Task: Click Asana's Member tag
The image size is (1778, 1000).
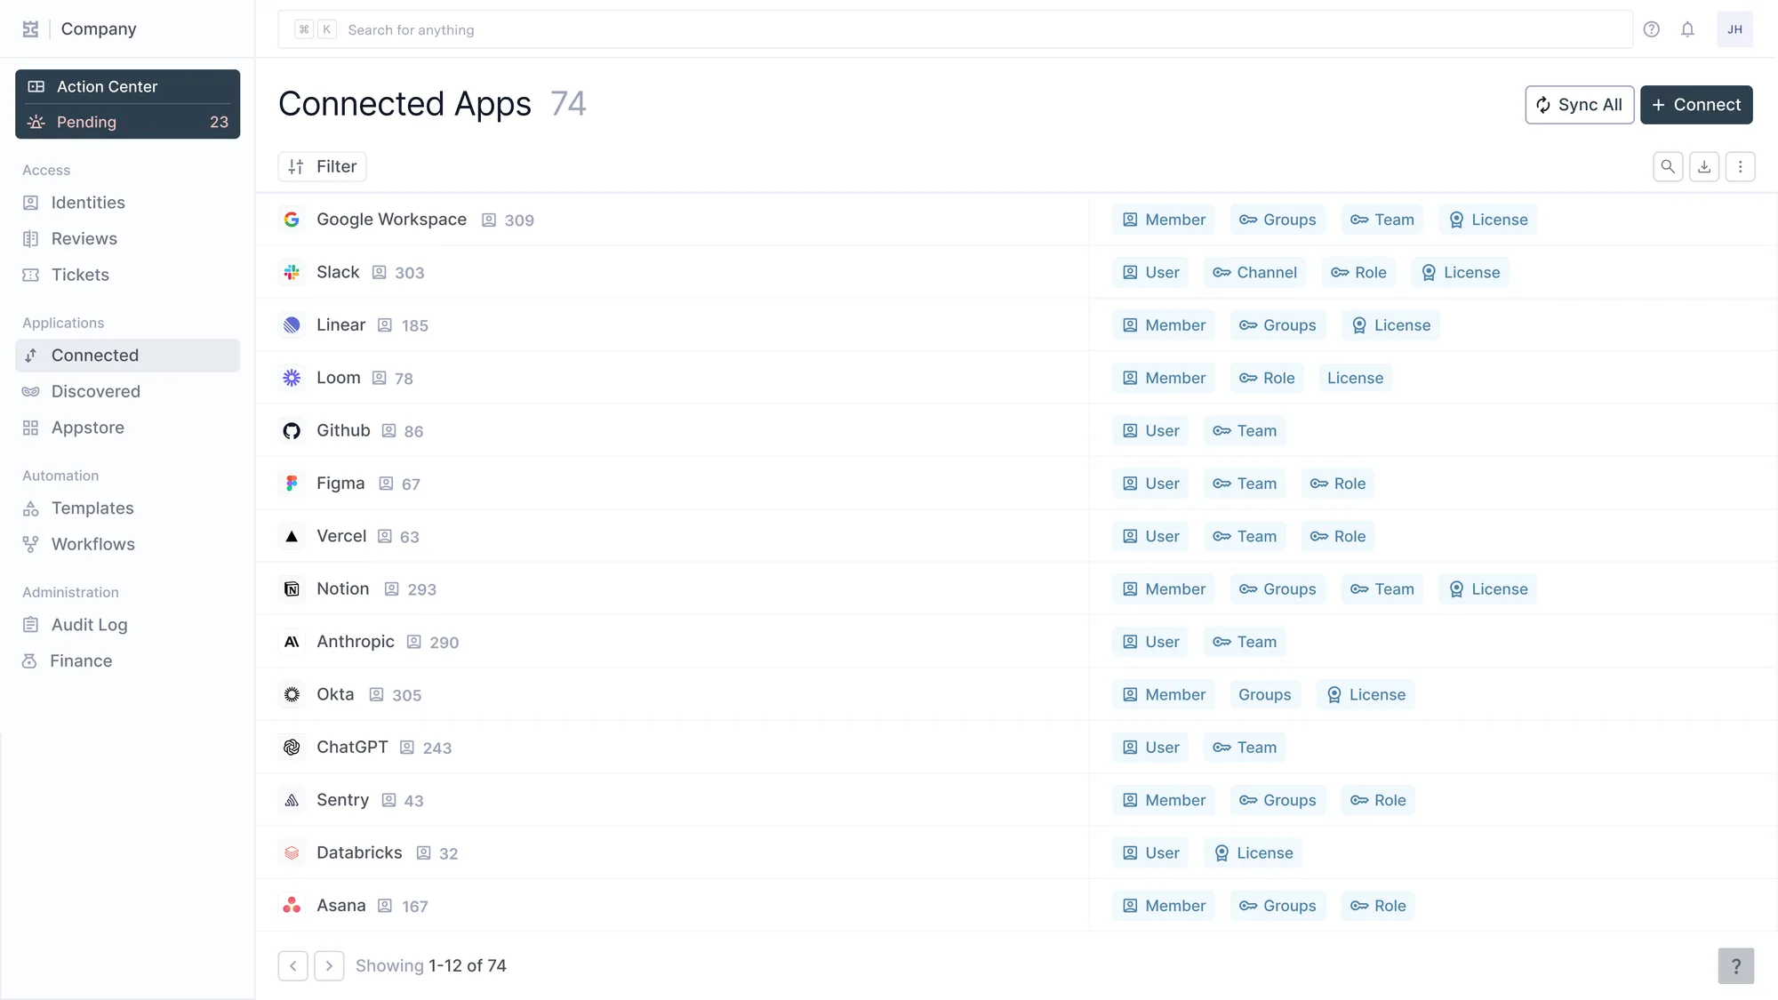Action: (1164, 906)
